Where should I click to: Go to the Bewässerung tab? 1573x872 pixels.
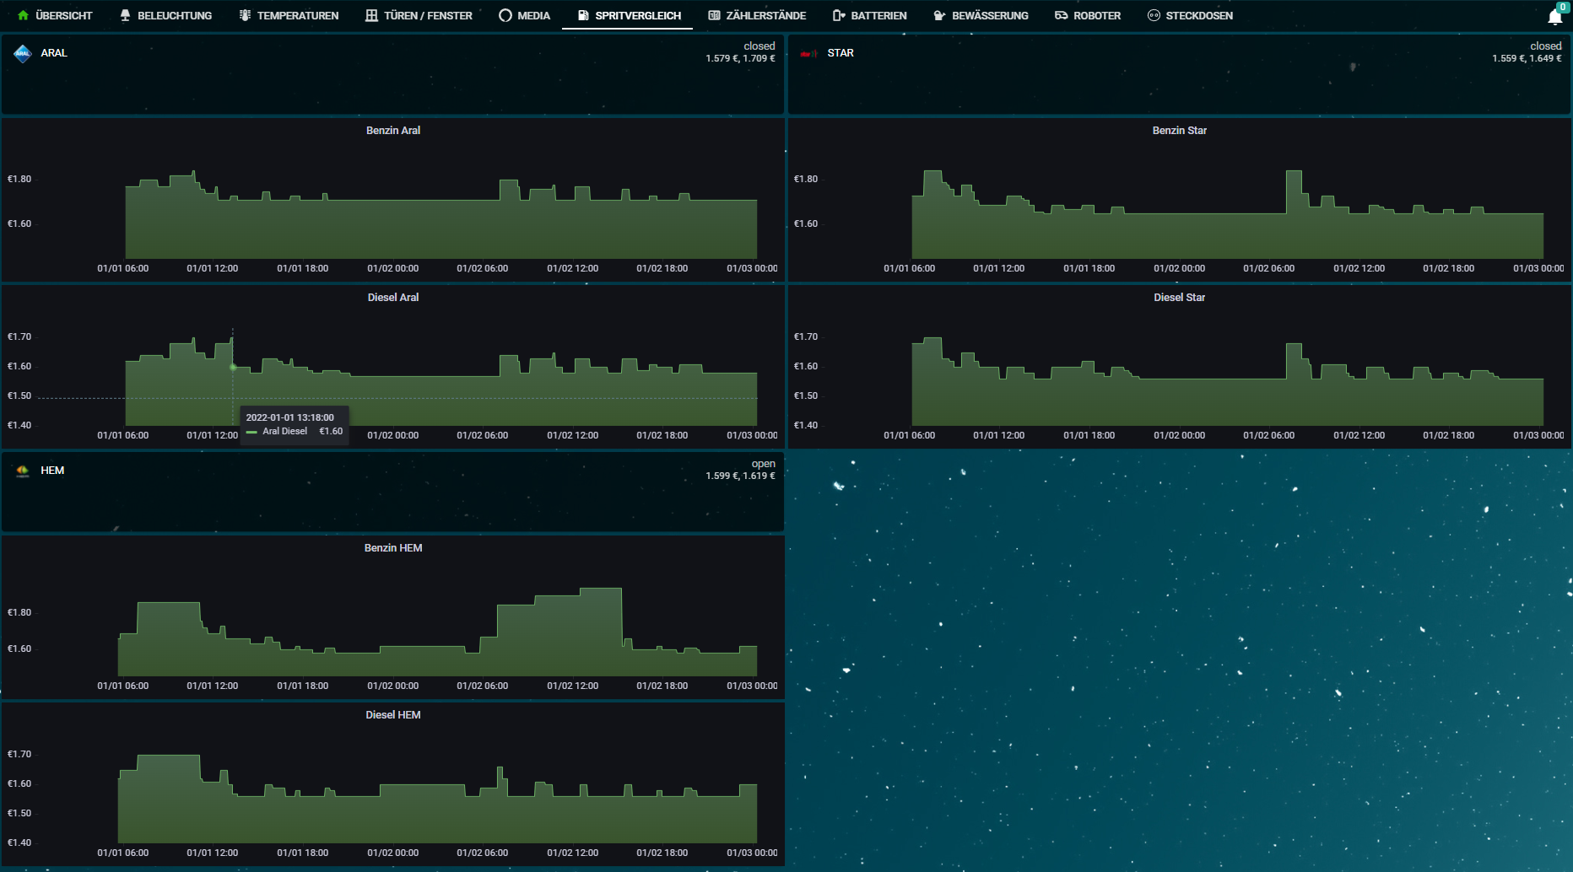pos(981,15)
